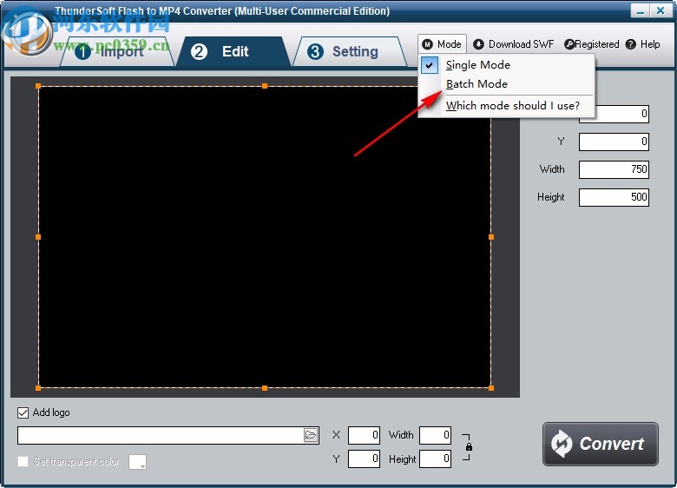This screenshot has width=677, height=488.
Task: Click the crop Y field in the right panel
Action: (614, 142)
